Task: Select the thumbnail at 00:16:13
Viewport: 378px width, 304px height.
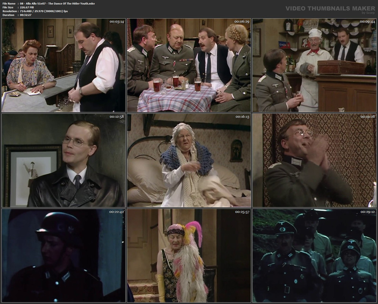Action: click(189, 160)
